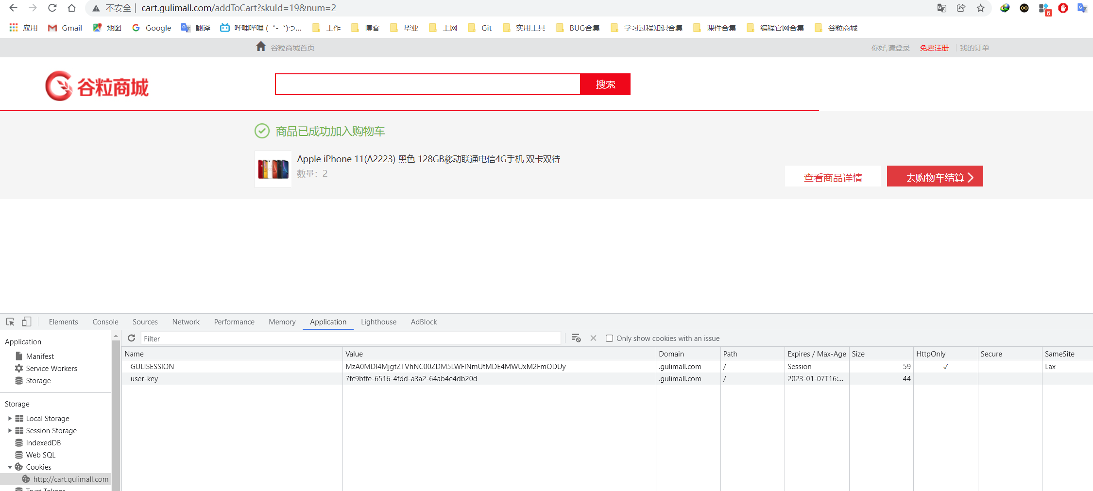Image resolution: width=1093 pixels, height=491 pixels.
Task: Bookmark this page with the star icon
Action: click(981, 8)
